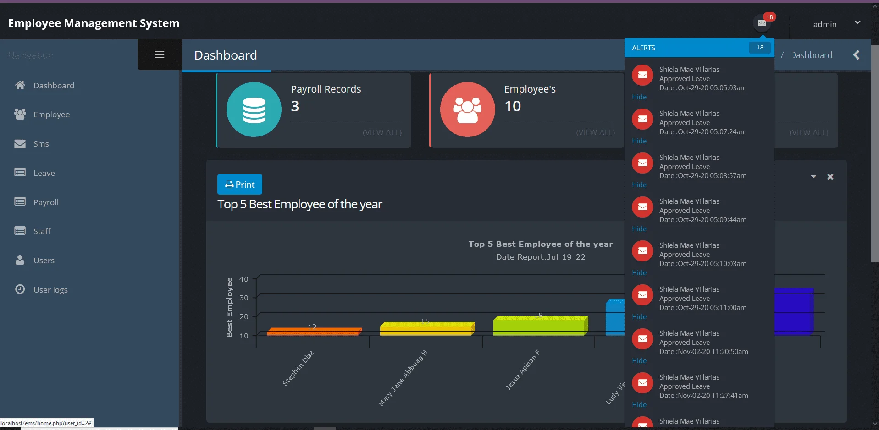Image resolution: width=879 pixels, height=430 pixels.
Task: Hide the alert dated Nov-02-20 11:20:50am
Action: tap(639, 361)
